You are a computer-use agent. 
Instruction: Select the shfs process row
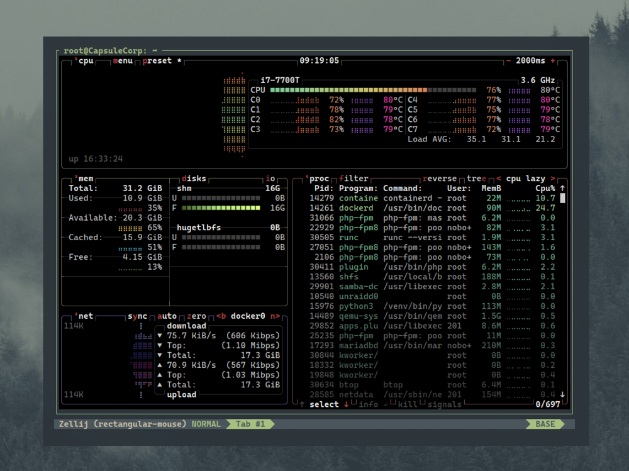[433, 277]
